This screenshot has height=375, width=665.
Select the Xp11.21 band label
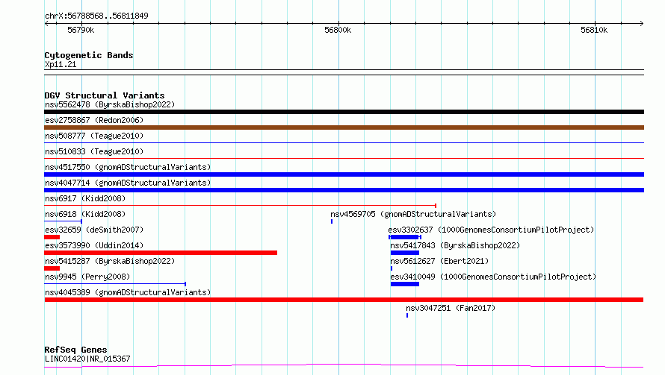click(x=61, y=64)
